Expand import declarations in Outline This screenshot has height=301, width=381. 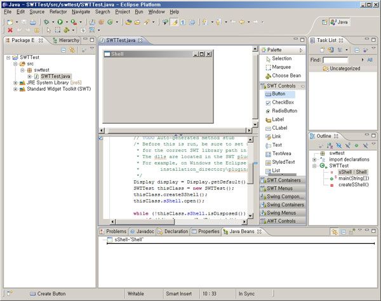(x=314, y=159)
